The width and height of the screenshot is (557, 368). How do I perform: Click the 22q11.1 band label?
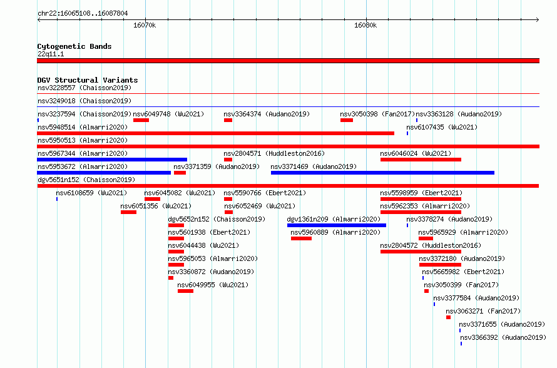(x=51, y=54)
